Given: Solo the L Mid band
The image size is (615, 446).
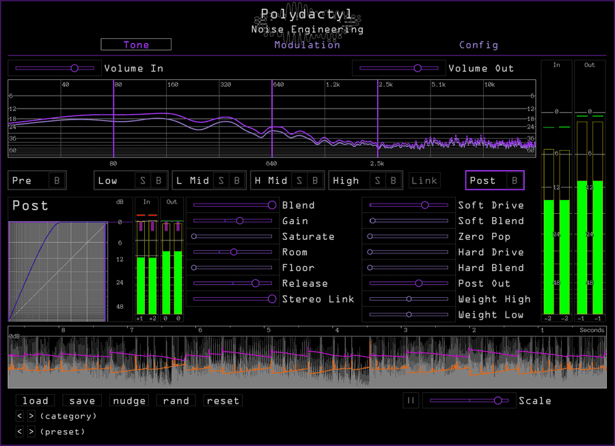Looking at the screenshot, I should (221, 180).
